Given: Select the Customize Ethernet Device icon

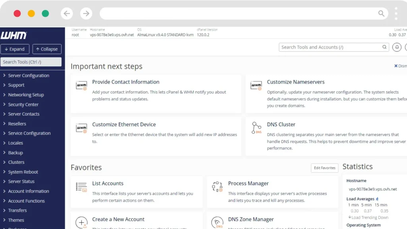Looking at the screenshot, I should click(81, 127).
